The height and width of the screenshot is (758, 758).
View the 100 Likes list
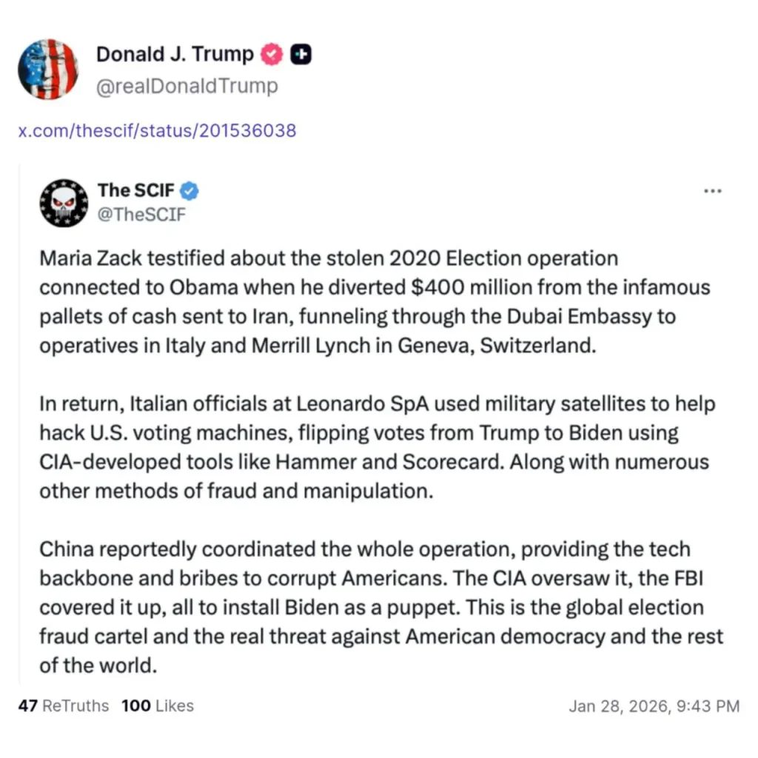click(157, 706)
